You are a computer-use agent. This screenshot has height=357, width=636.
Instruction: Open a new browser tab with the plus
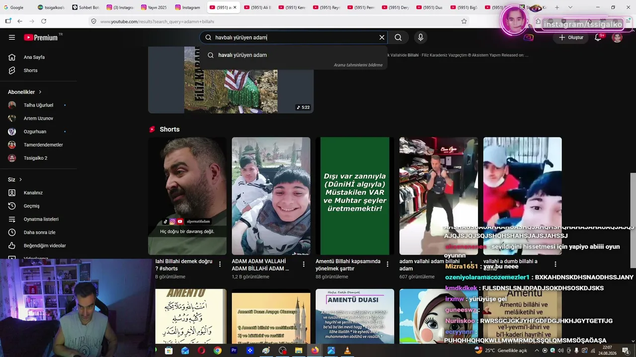tap(557, 7)
